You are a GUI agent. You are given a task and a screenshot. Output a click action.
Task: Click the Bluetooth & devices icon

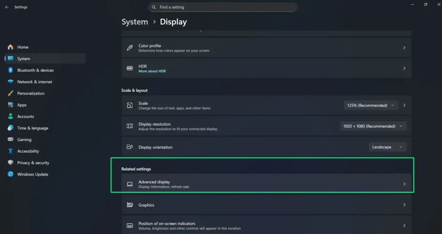pos(10,70)
